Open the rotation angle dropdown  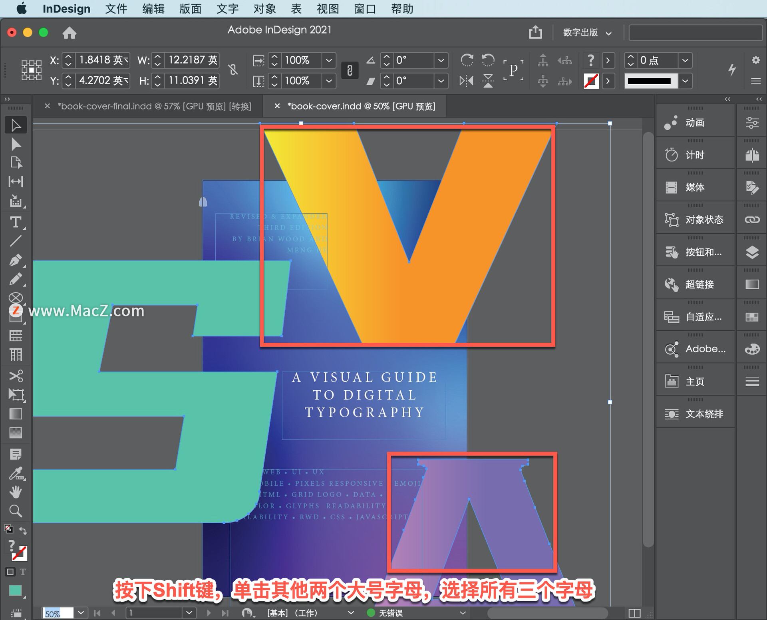click(441, 60)
